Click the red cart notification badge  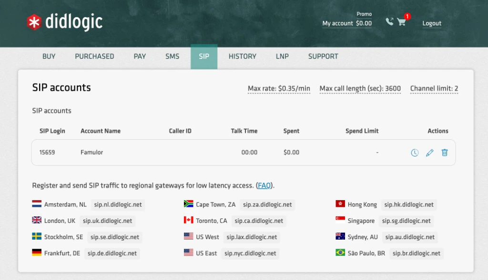tap(407, 16)
